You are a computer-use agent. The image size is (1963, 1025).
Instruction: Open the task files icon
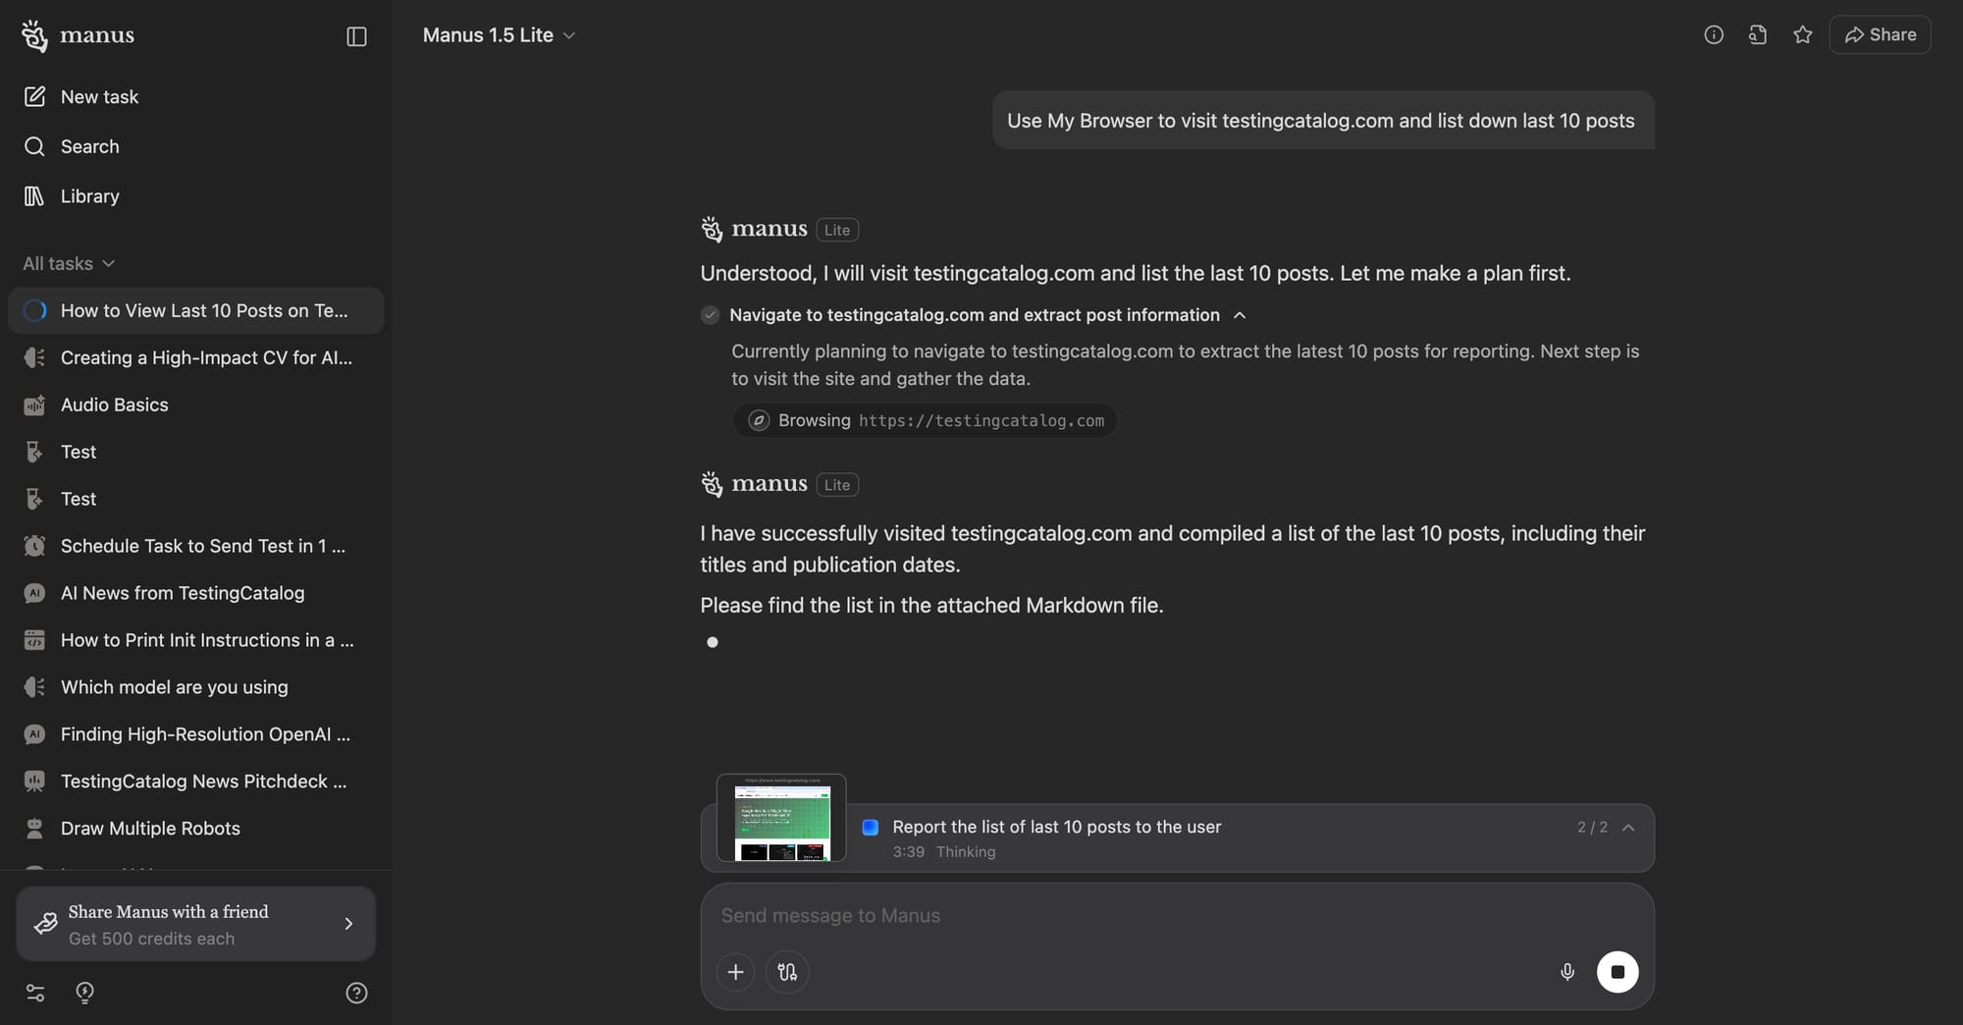coord(1758,35)
